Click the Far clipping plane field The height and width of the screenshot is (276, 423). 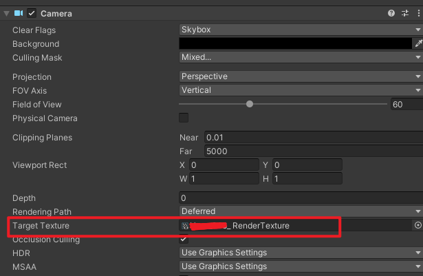314,151
